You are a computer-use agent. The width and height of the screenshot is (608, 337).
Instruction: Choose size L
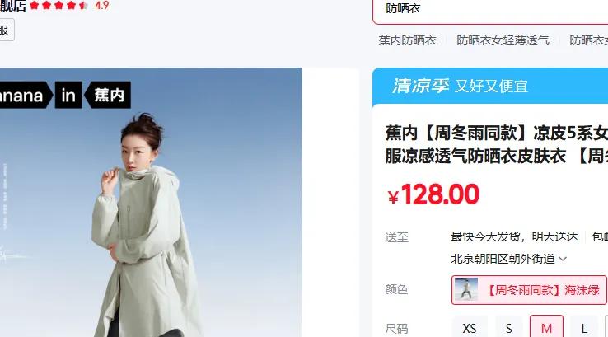[x=584, y=328]
